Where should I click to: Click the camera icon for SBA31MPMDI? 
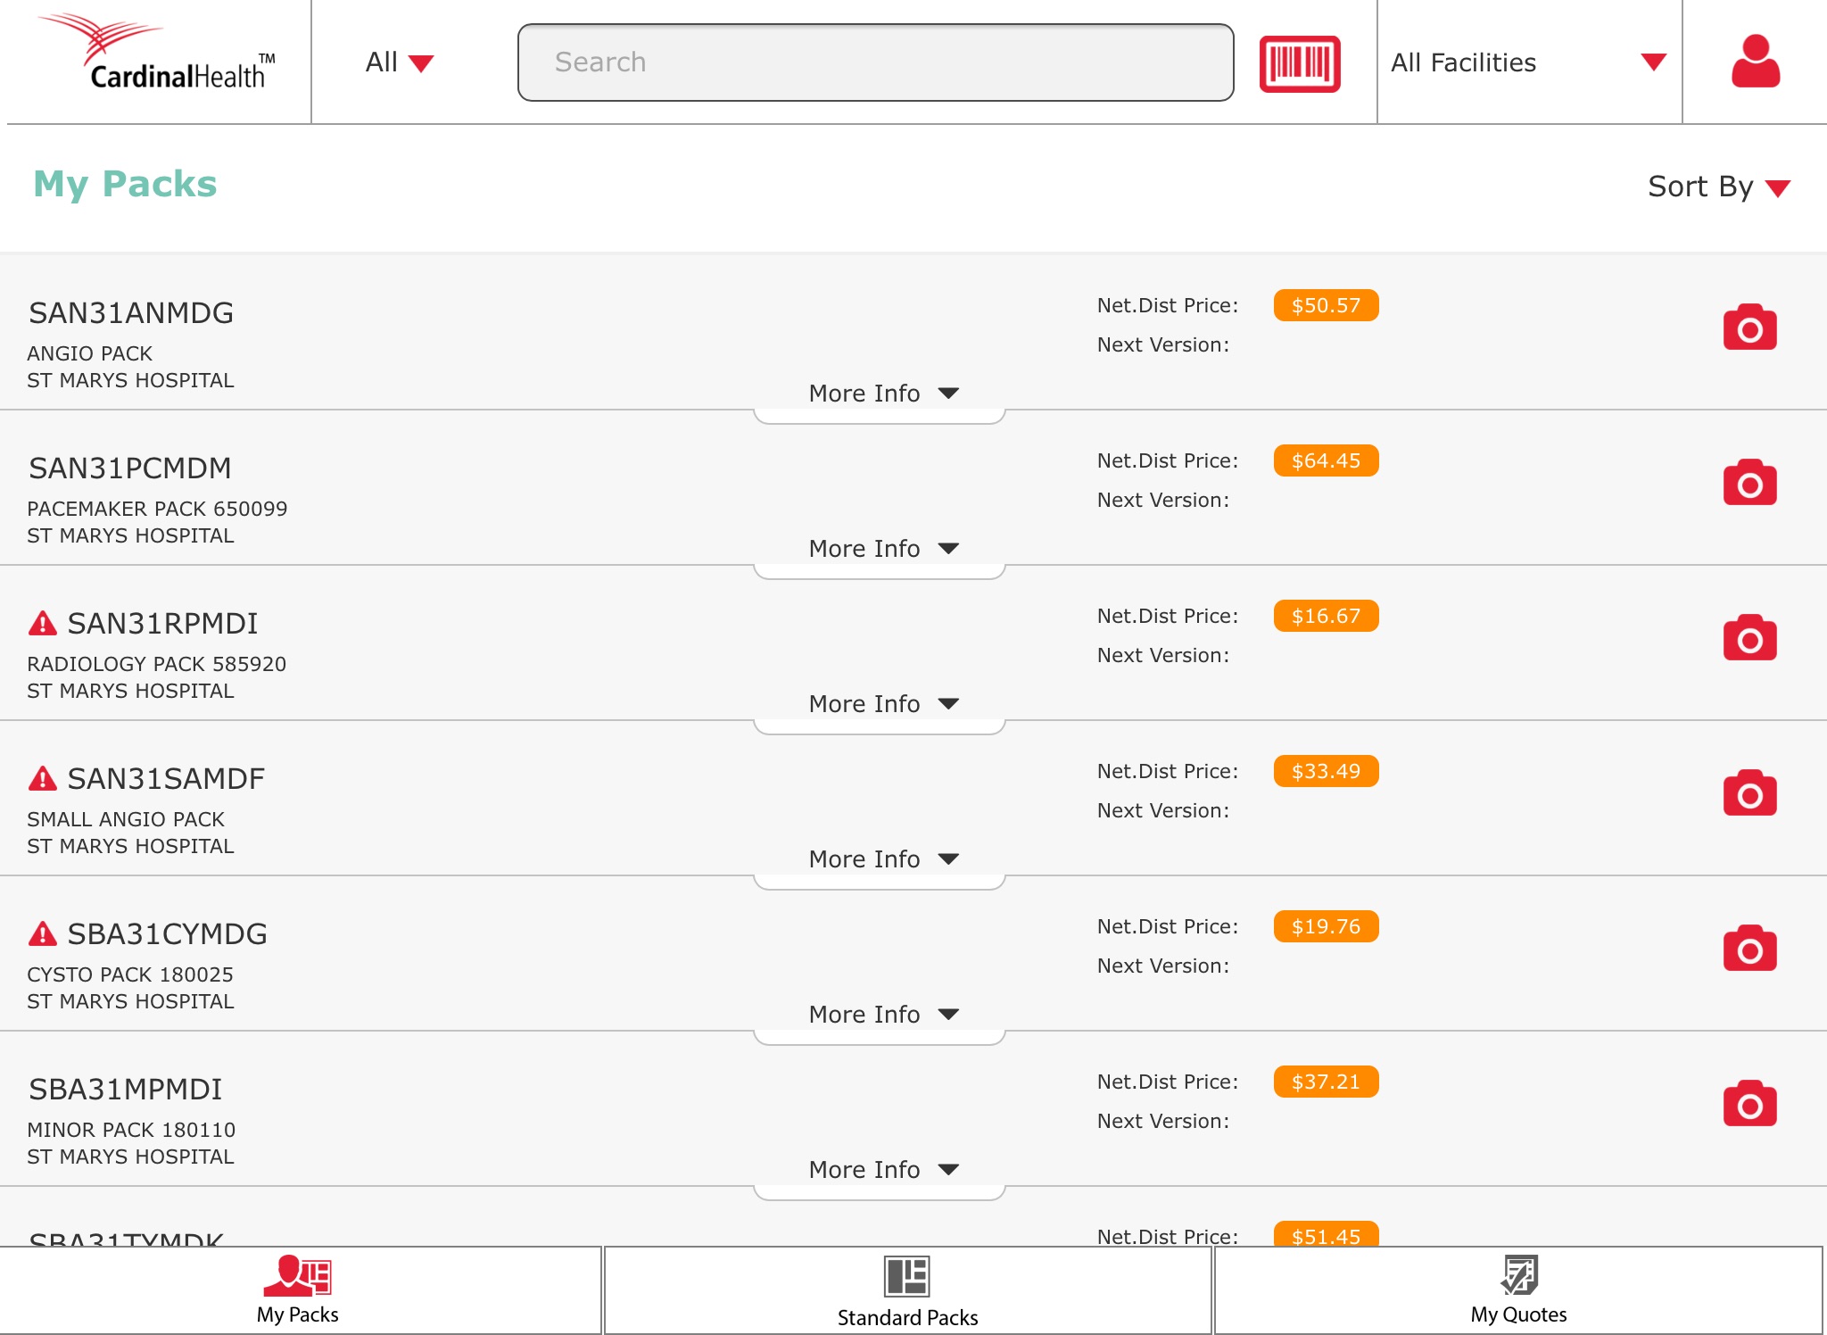click(x=1746, y=1105)
